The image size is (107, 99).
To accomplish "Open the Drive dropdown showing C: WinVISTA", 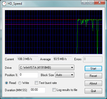I will (46, 68).
